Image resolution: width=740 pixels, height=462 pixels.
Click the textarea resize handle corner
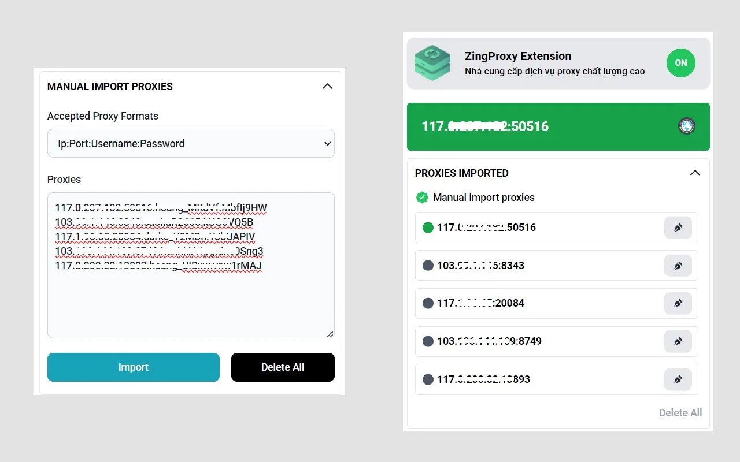330,334
